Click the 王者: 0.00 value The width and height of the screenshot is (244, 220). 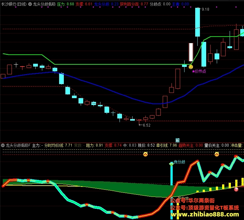[x=180, y=4]
